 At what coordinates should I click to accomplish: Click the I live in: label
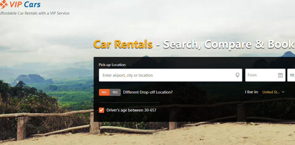click(x=252, y=92)
